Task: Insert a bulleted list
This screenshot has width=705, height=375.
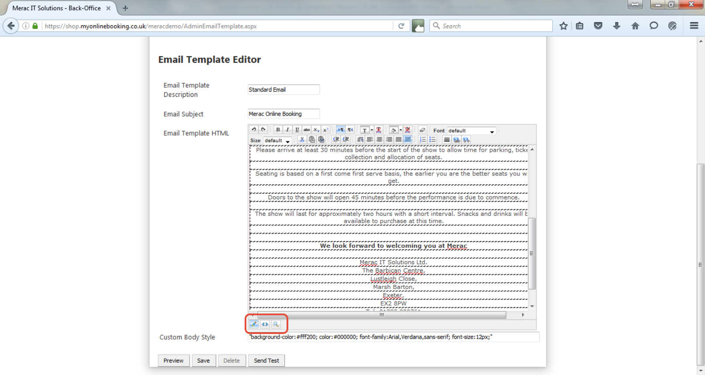Action: click(x=432, y=140)
